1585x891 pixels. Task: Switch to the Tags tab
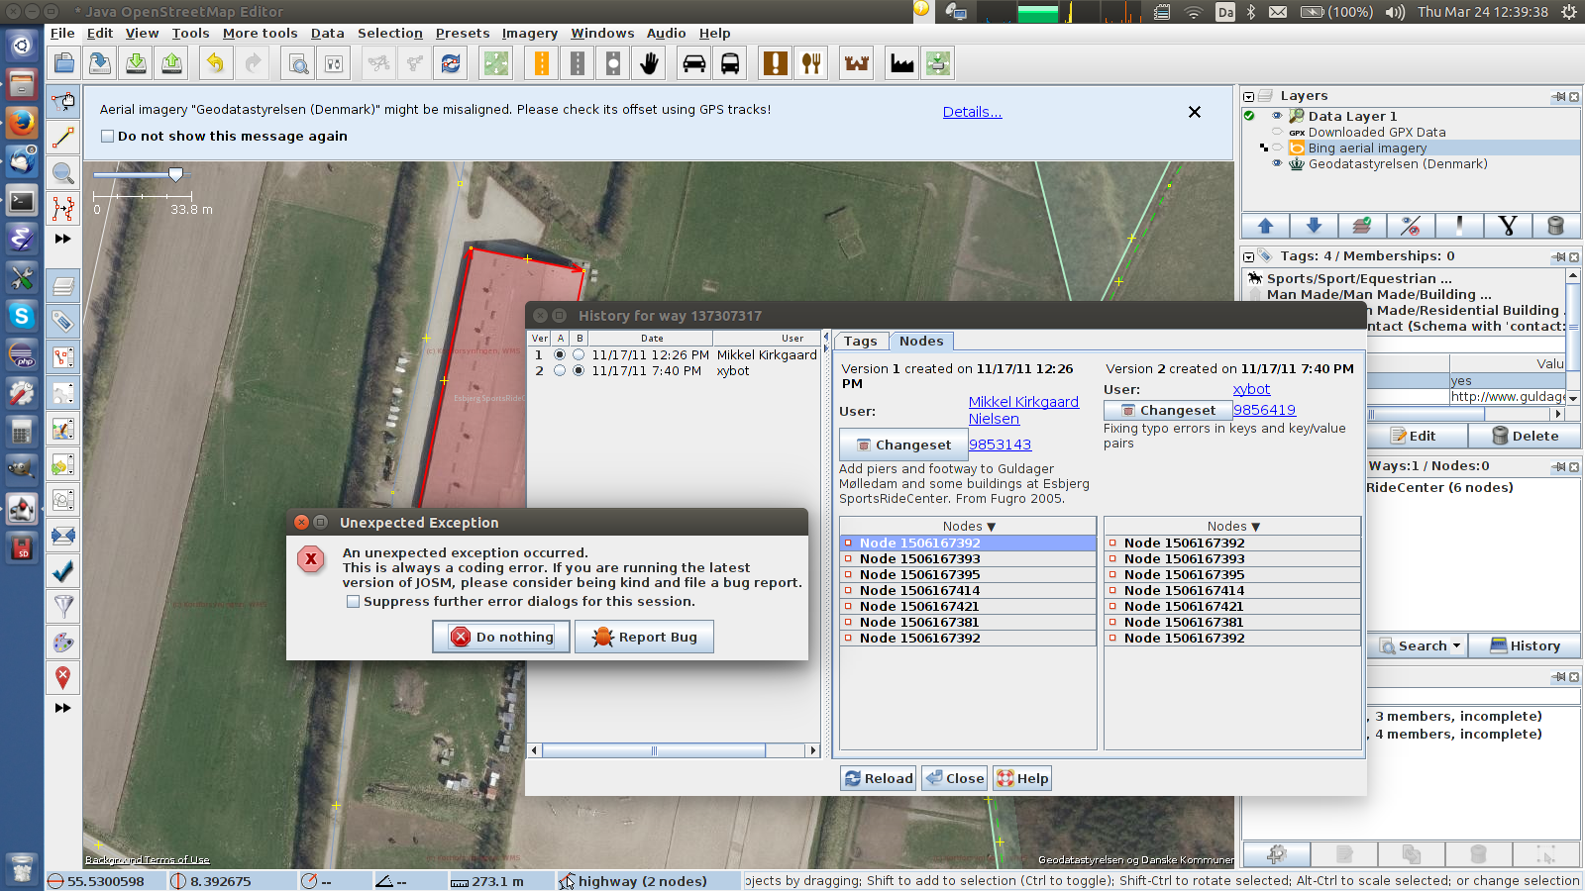(x=860, y=342)
